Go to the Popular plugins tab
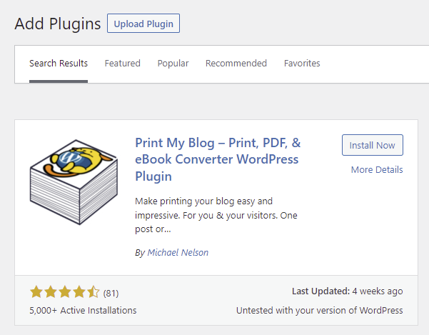429x335 pixels. [173, 64]
